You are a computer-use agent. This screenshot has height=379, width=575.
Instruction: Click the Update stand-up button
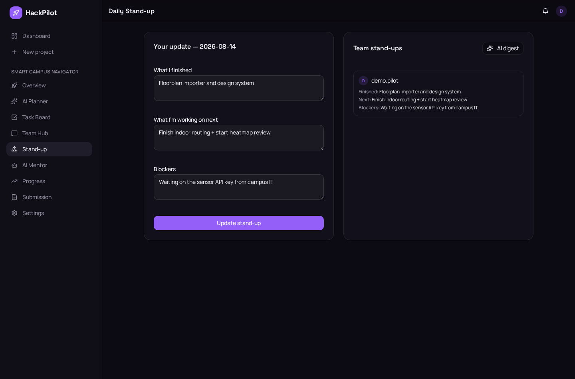(239, 223)
